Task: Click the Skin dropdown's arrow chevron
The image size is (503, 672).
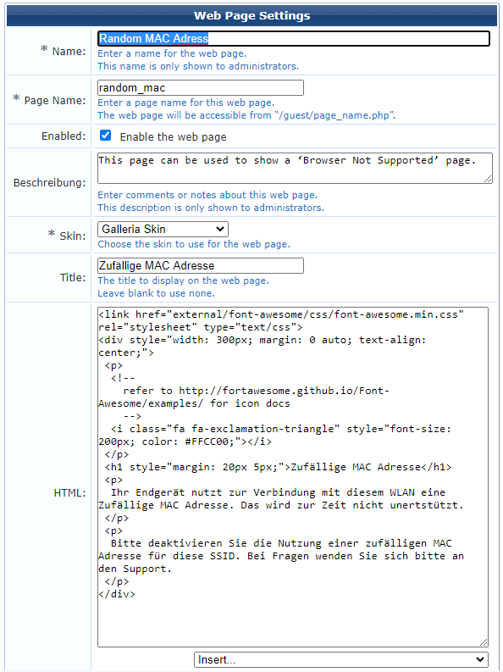Action: pyautogui.click(x=220, y=229)
